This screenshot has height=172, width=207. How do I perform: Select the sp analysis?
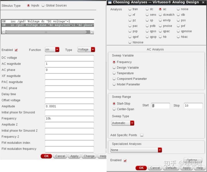147,20
